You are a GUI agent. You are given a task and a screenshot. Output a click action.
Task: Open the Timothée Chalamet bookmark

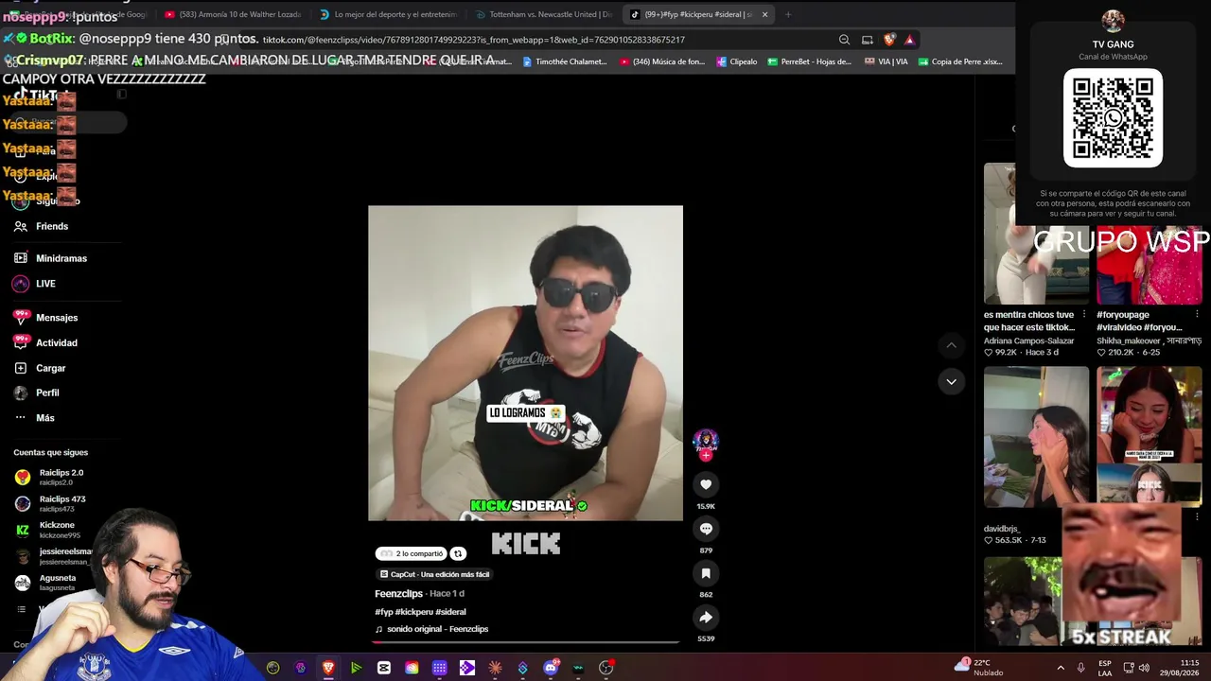[565, 61]
